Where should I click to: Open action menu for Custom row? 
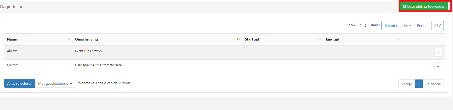(438, 67)
